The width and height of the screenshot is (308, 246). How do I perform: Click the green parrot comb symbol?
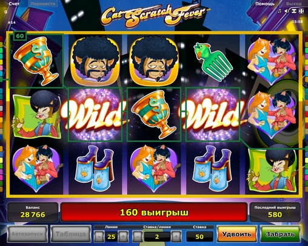tap(212, 61)
